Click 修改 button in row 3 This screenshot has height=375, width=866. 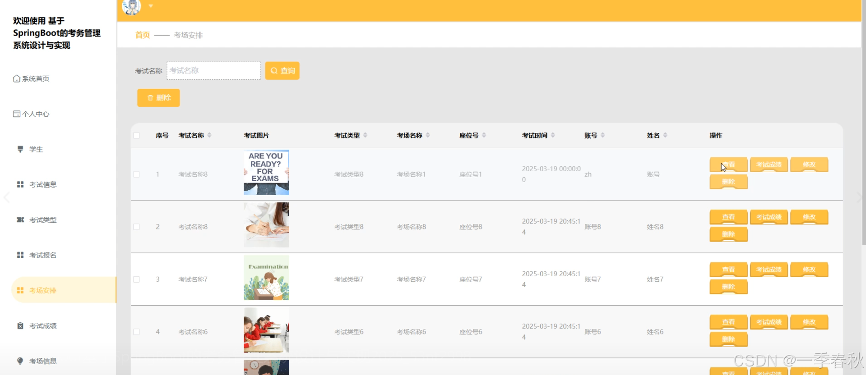coord(809,270)
